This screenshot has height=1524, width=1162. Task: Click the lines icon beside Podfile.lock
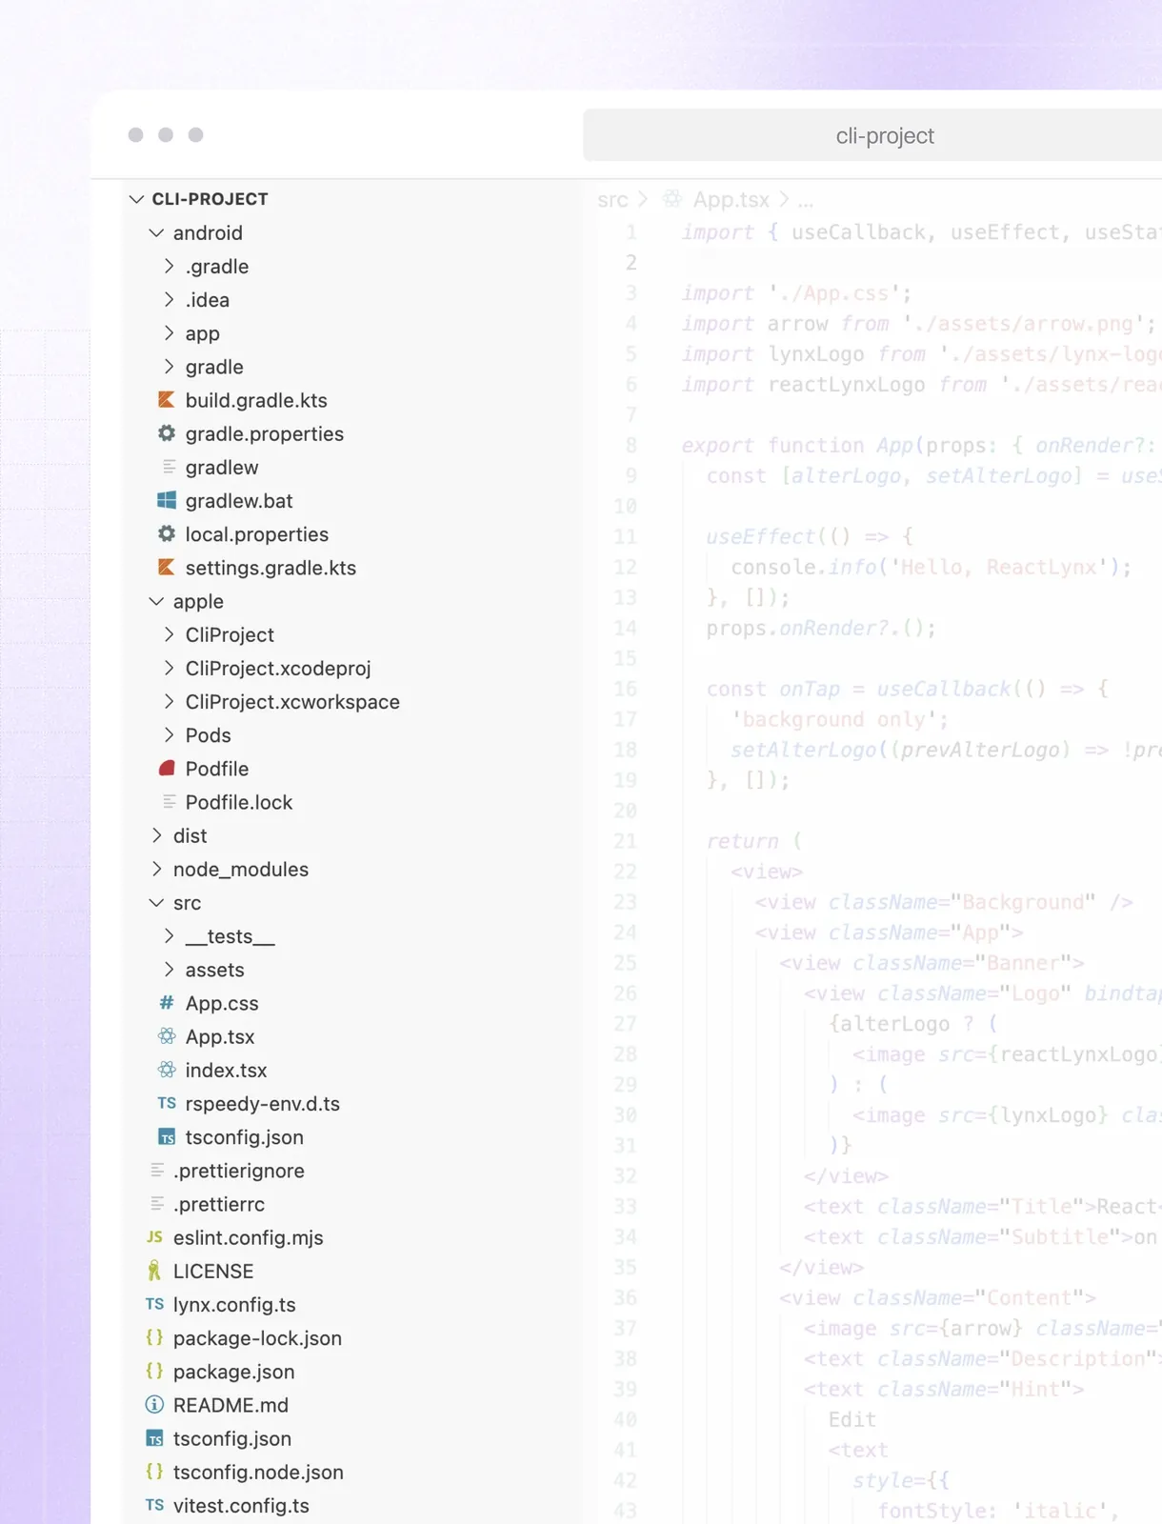point(169,802)
